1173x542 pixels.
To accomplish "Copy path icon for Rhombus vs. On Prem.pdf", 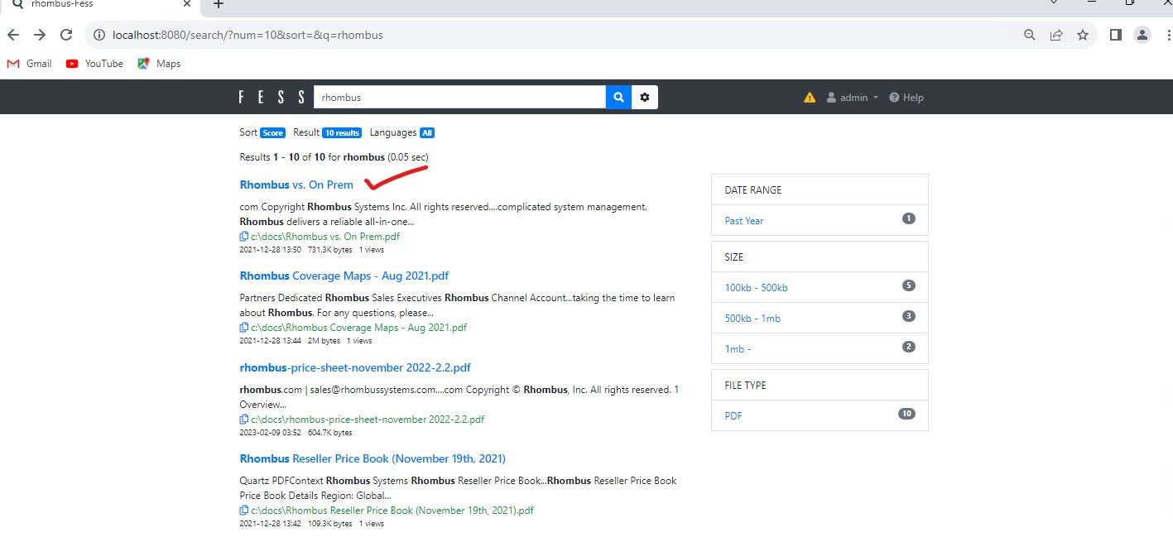I will click(244, 237).
